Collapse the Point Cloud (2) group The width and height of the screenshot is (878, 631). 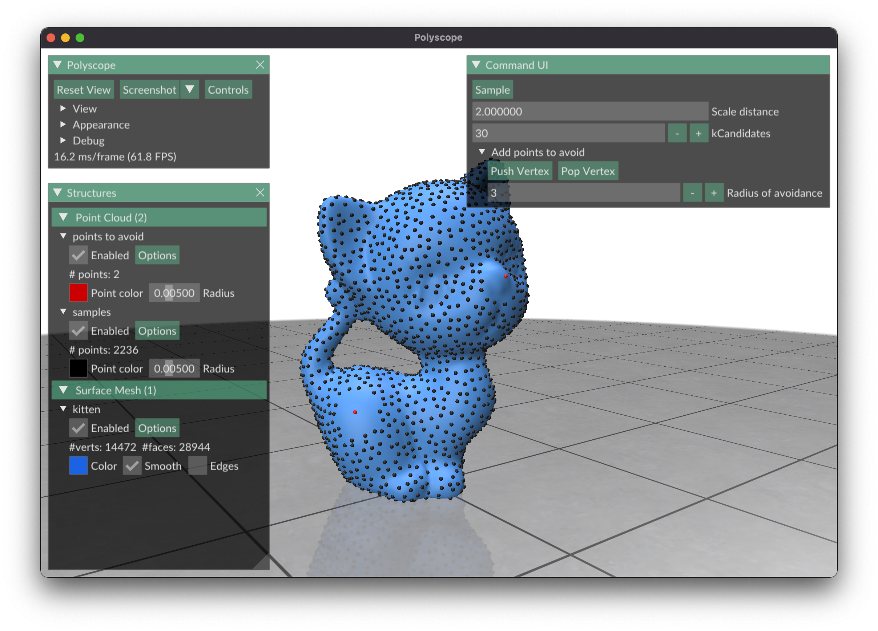(x=64, y=217)
